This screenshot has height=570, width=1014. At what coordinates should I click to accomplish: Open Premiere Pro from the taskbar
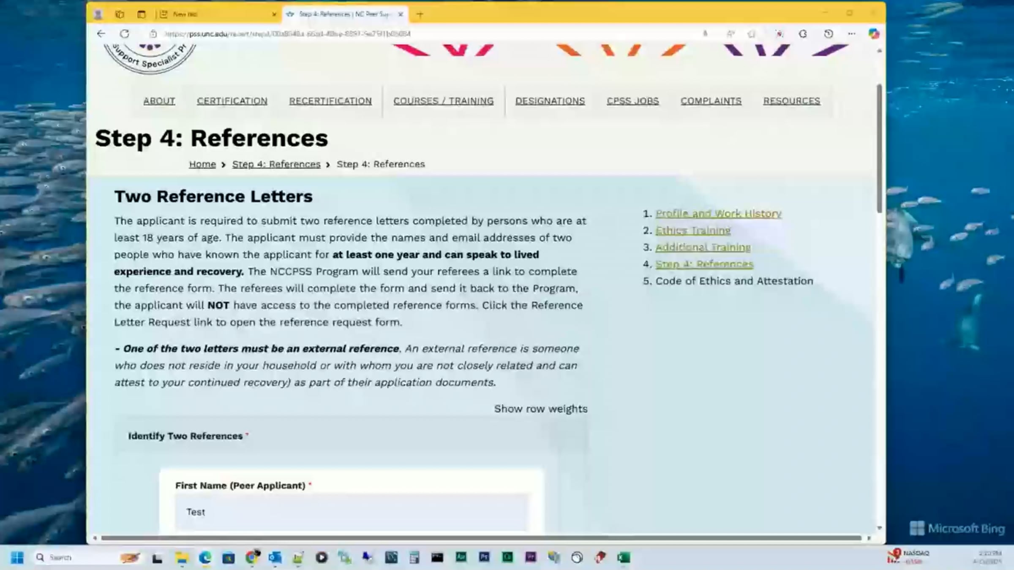(531, 558)
